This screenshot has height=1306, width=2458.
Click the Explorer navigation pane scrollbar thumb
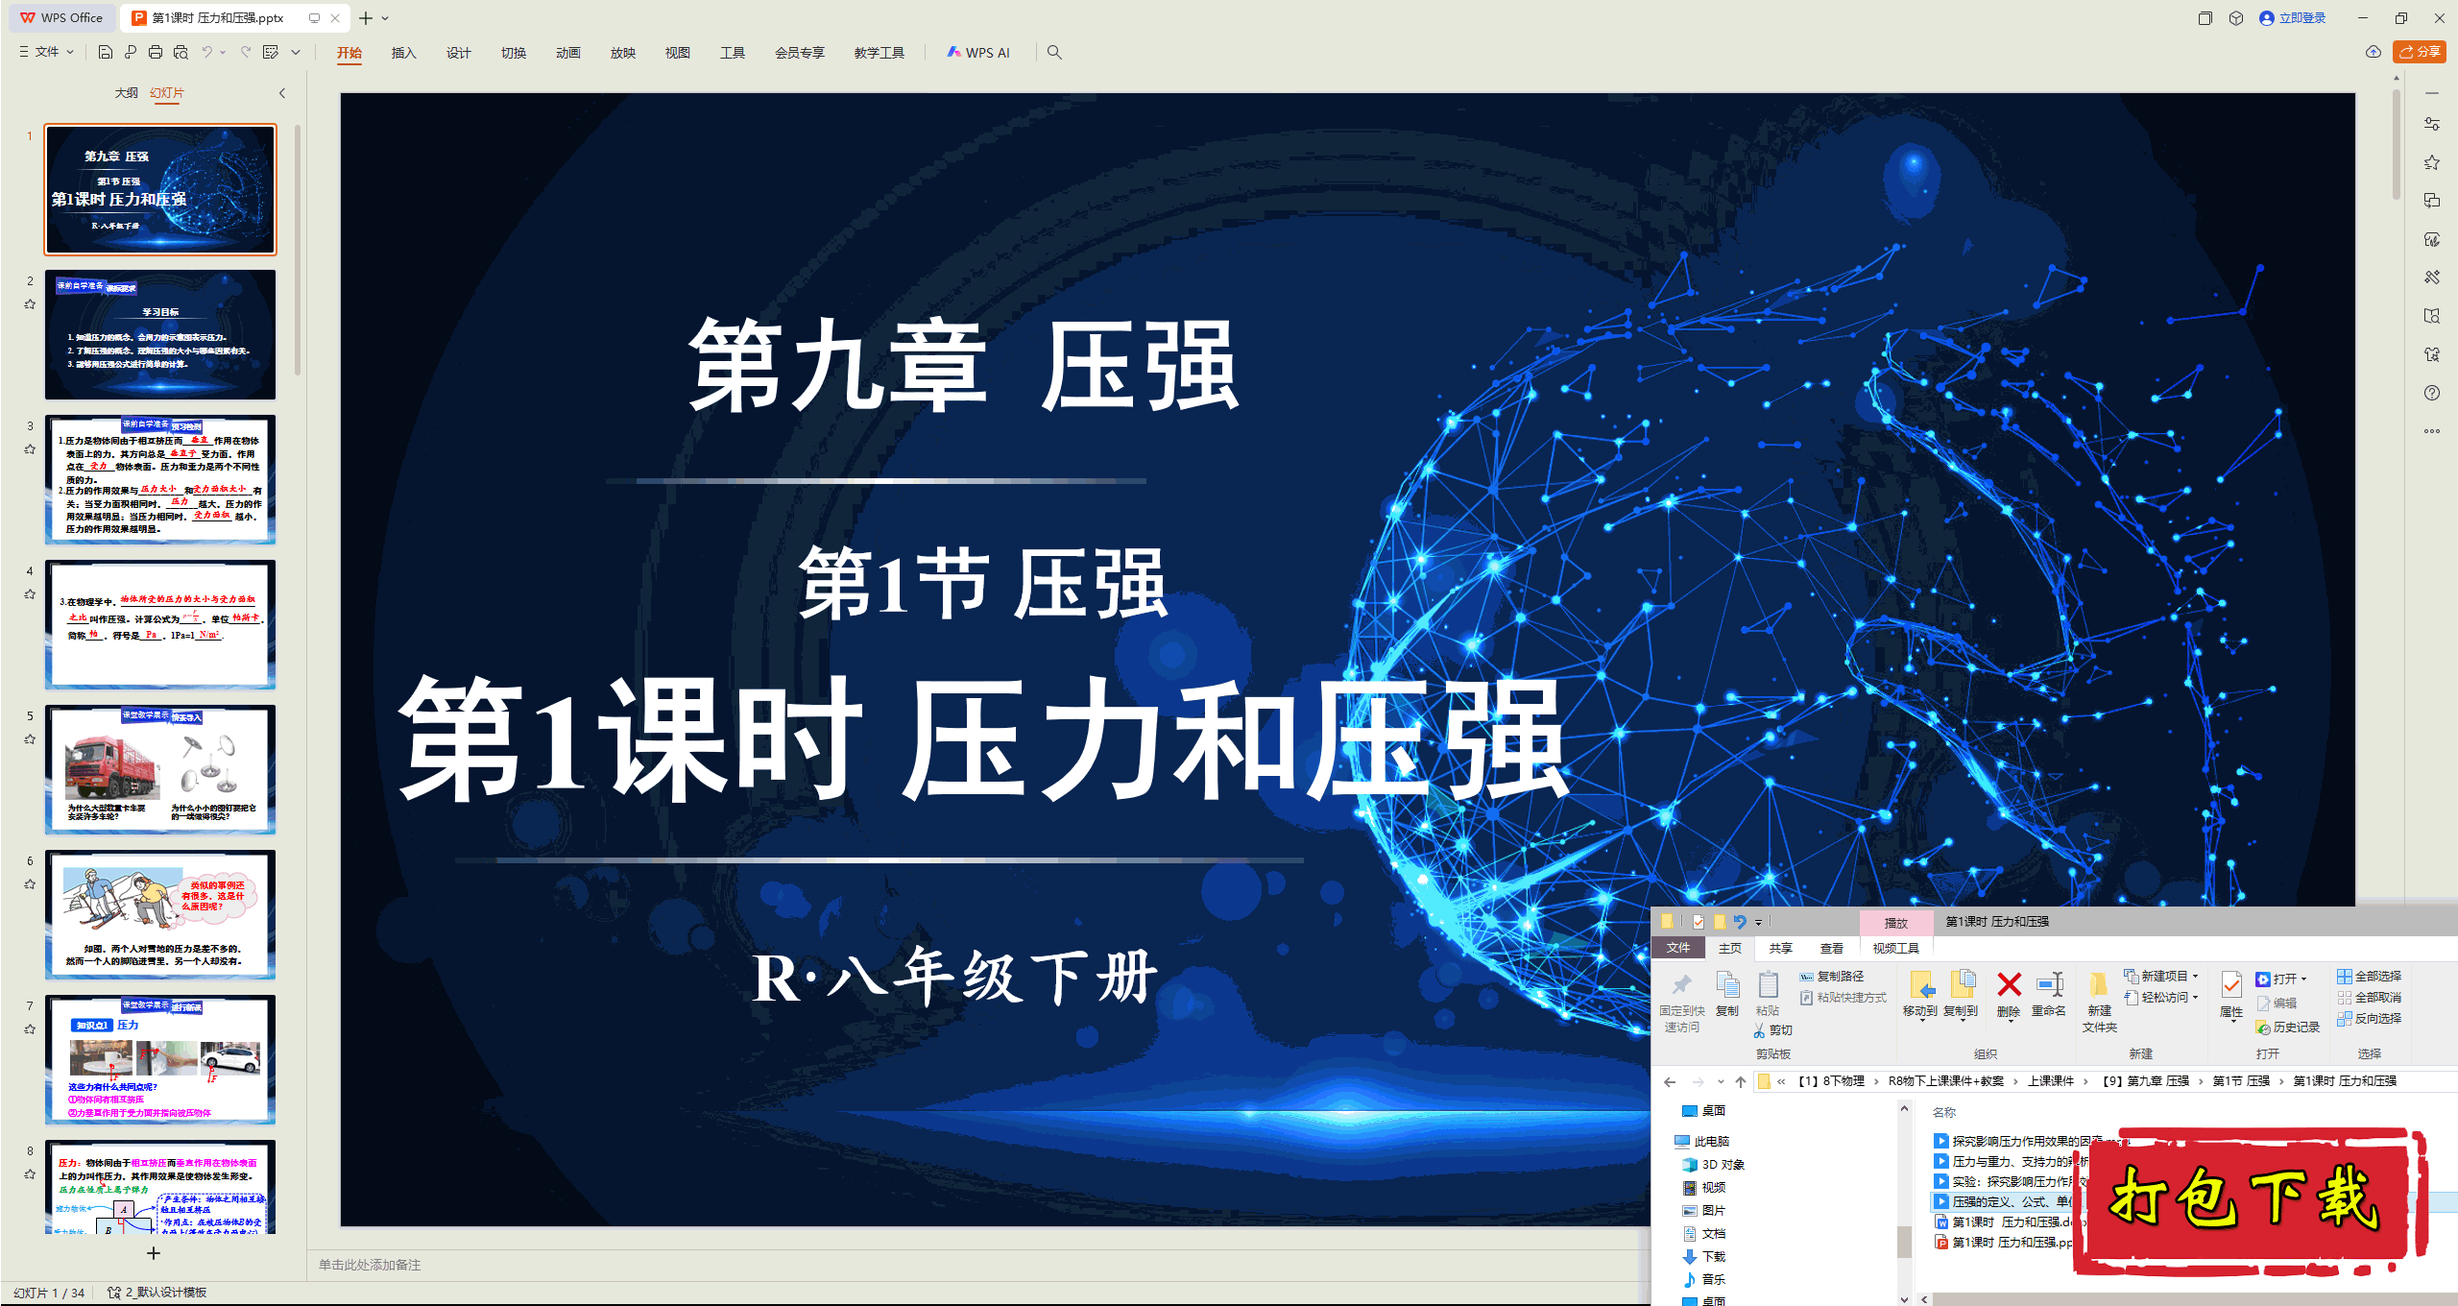coord(1904,1241)
